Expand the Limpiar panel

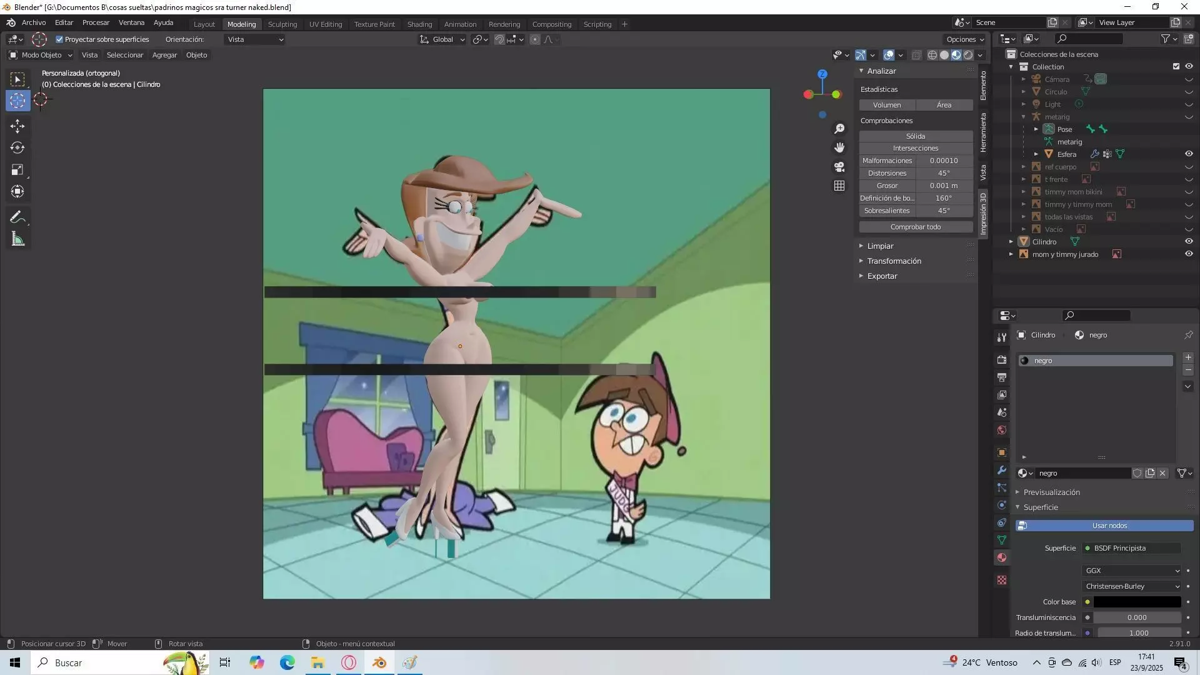coord(880,246)
